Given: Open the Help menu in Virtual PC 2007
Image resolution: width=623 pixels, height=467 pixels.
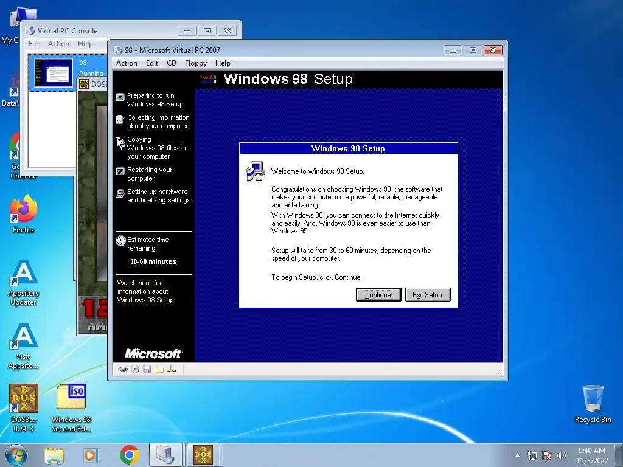Looking at the screenshot, I should [223, 63].
